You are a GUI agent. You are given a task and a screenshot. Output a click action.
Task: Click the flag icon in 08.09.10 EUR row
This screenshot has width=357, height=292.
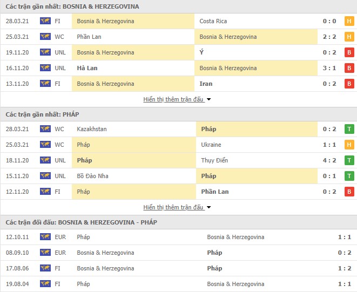tap(45, 253)
